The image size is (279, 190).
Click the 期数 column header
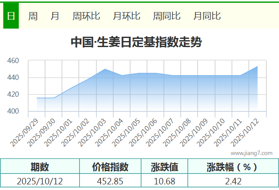point(40,167)
